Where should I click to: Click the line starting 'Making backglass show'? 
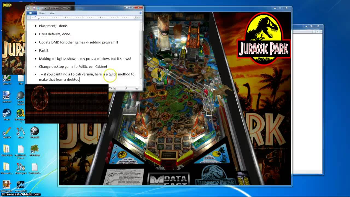85,59
